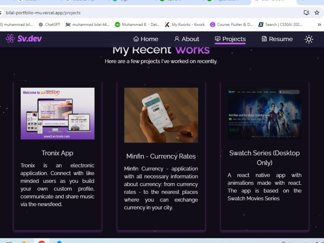Select the Projects nav item
Screen dimensions: 324x243
click(x=230, y=39)
